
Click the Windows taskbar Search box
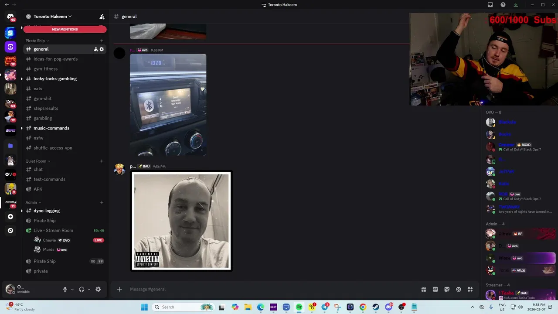tap(184, 307)
